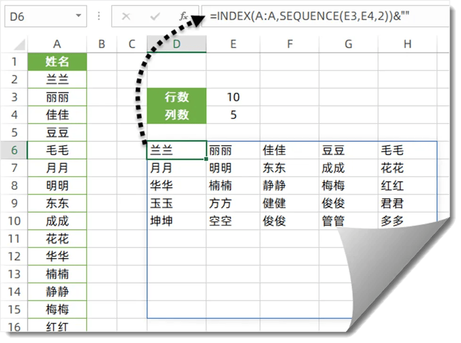Select row 15 header
The height and width of the screenshot is (343, 461).
tap(14, 309)
